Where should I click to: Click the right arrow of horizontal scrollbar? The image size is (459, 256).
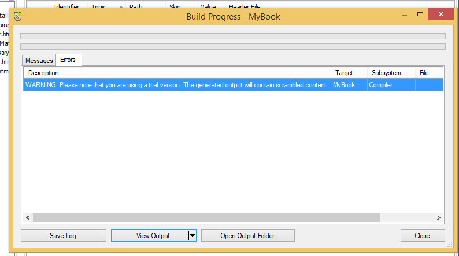point(439,217)
